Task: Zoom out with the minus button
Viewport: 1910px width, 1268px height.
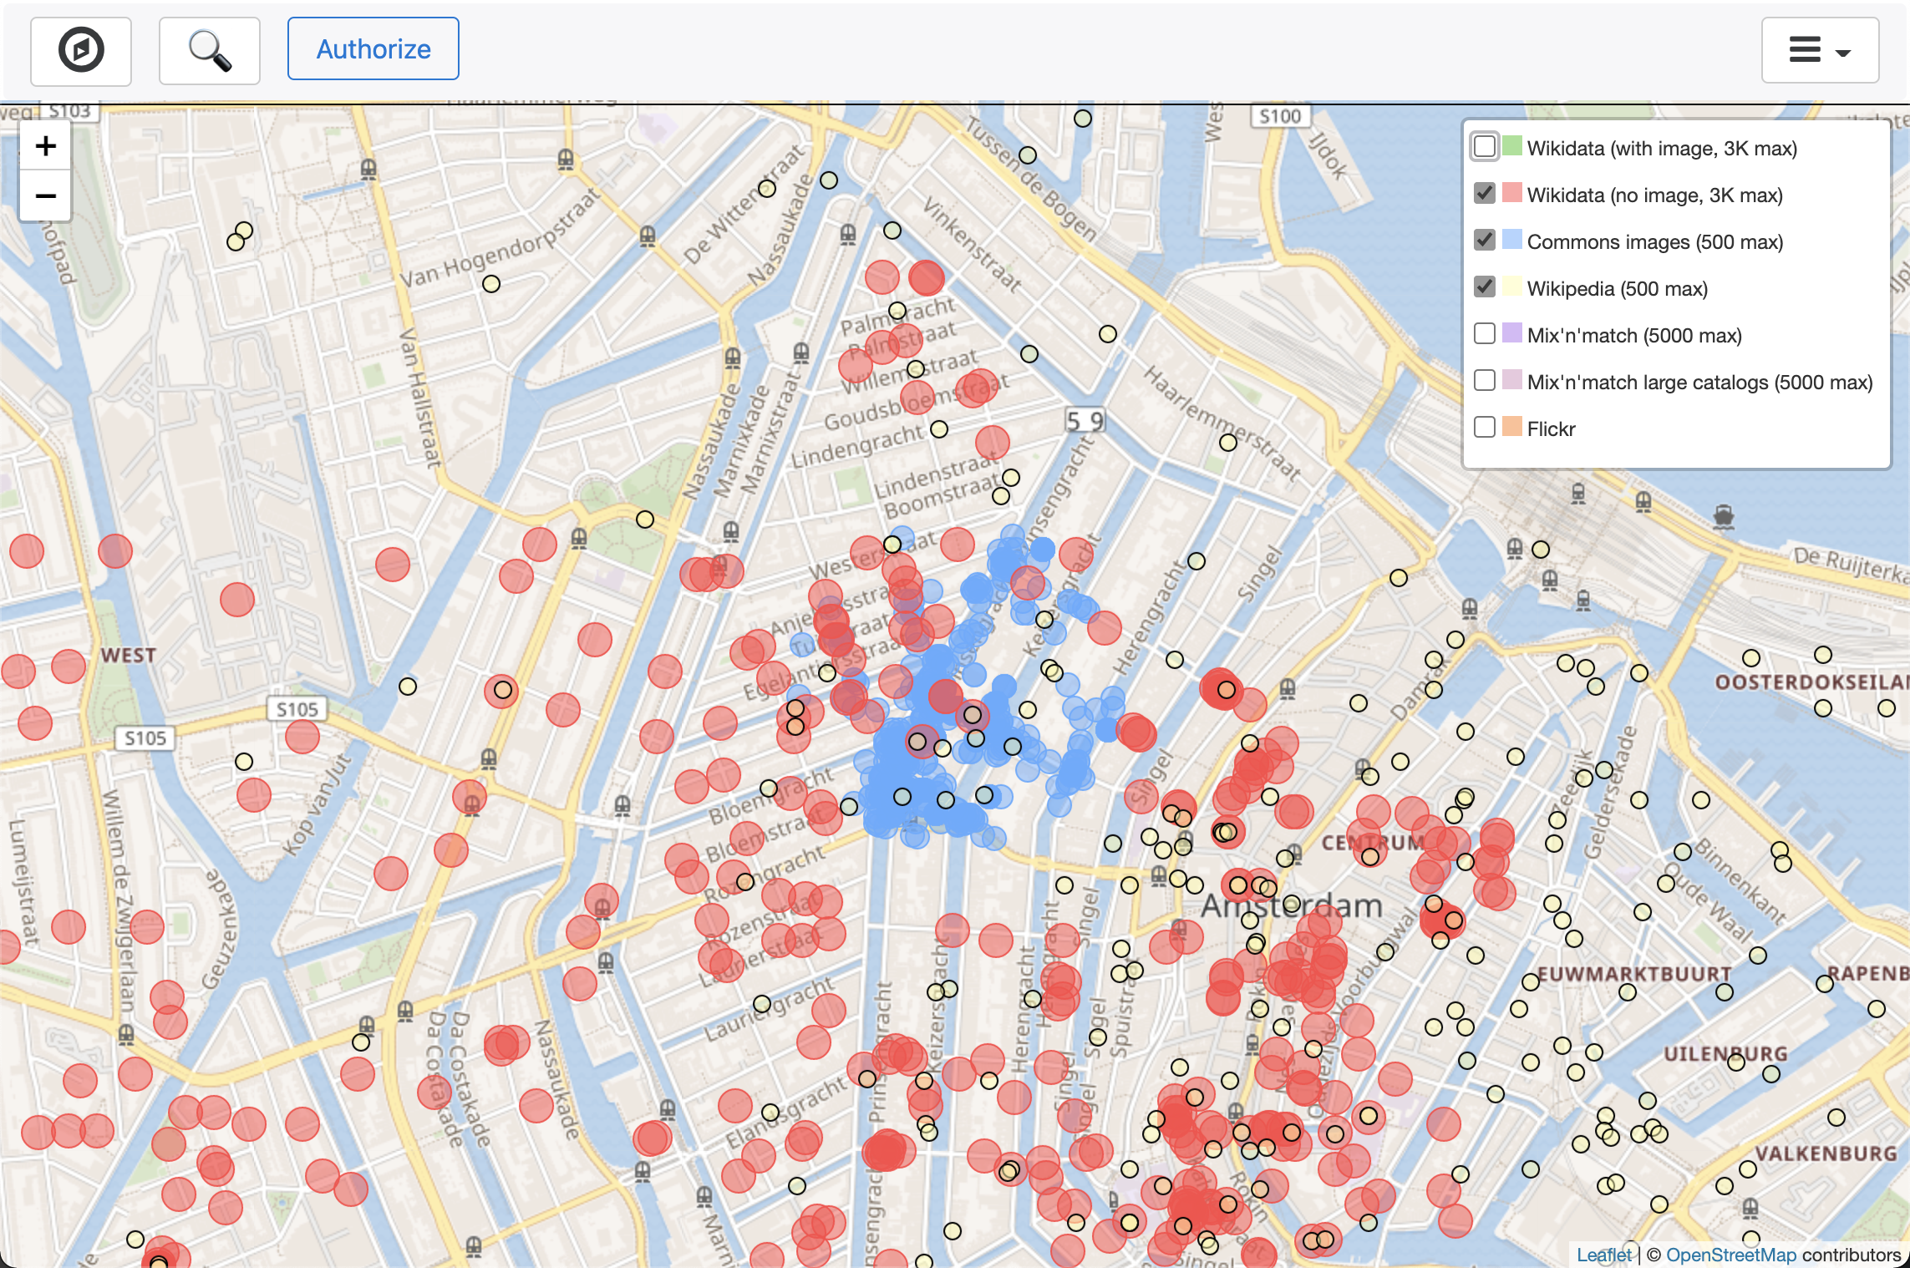Action: [x=46, y=196]
